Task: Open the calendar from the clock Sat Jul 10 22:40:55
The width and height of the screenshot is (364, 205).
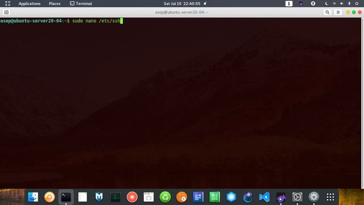Action: (x=182, y=3)
